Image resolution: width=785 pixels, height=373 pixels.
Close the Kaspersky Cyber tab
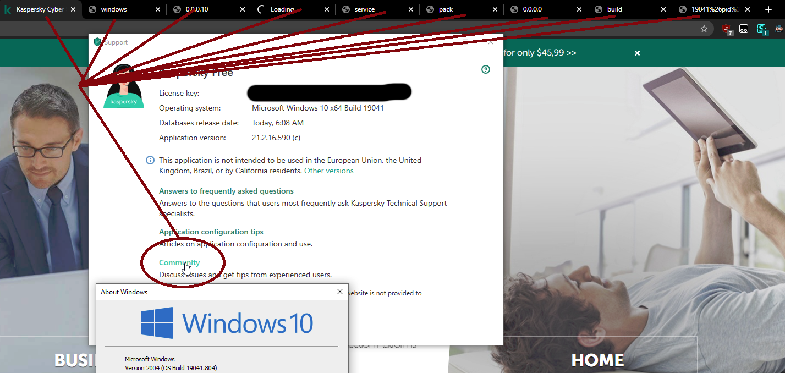[x=73, y=9]
